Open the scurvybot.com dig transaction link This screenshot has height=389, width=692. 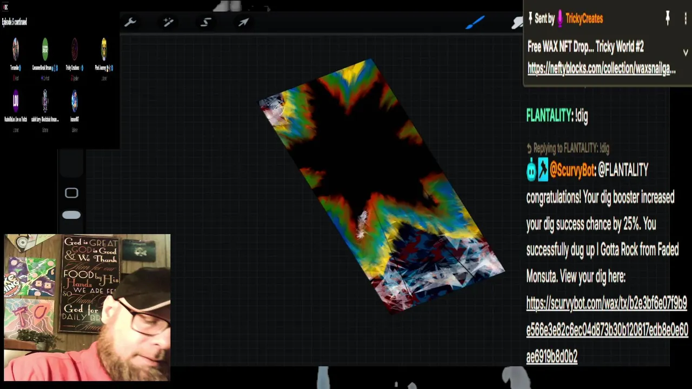pyautogui.click(x=607, y=330)
